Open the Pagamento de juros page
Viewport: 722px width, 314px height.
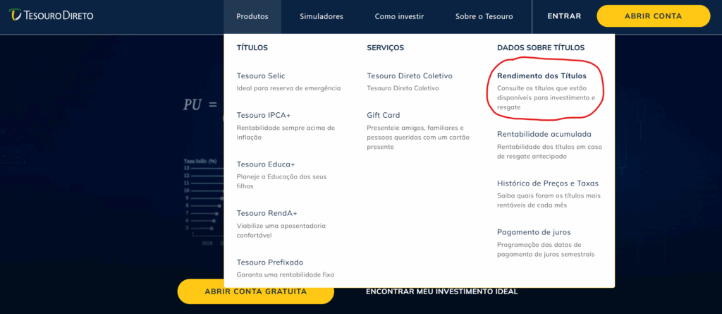point(534,232)
